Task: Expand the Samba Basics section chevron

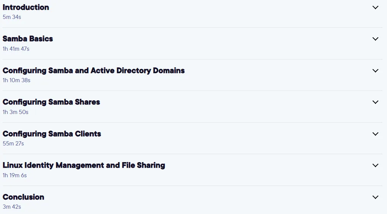Action: click(x=375, y=39)
